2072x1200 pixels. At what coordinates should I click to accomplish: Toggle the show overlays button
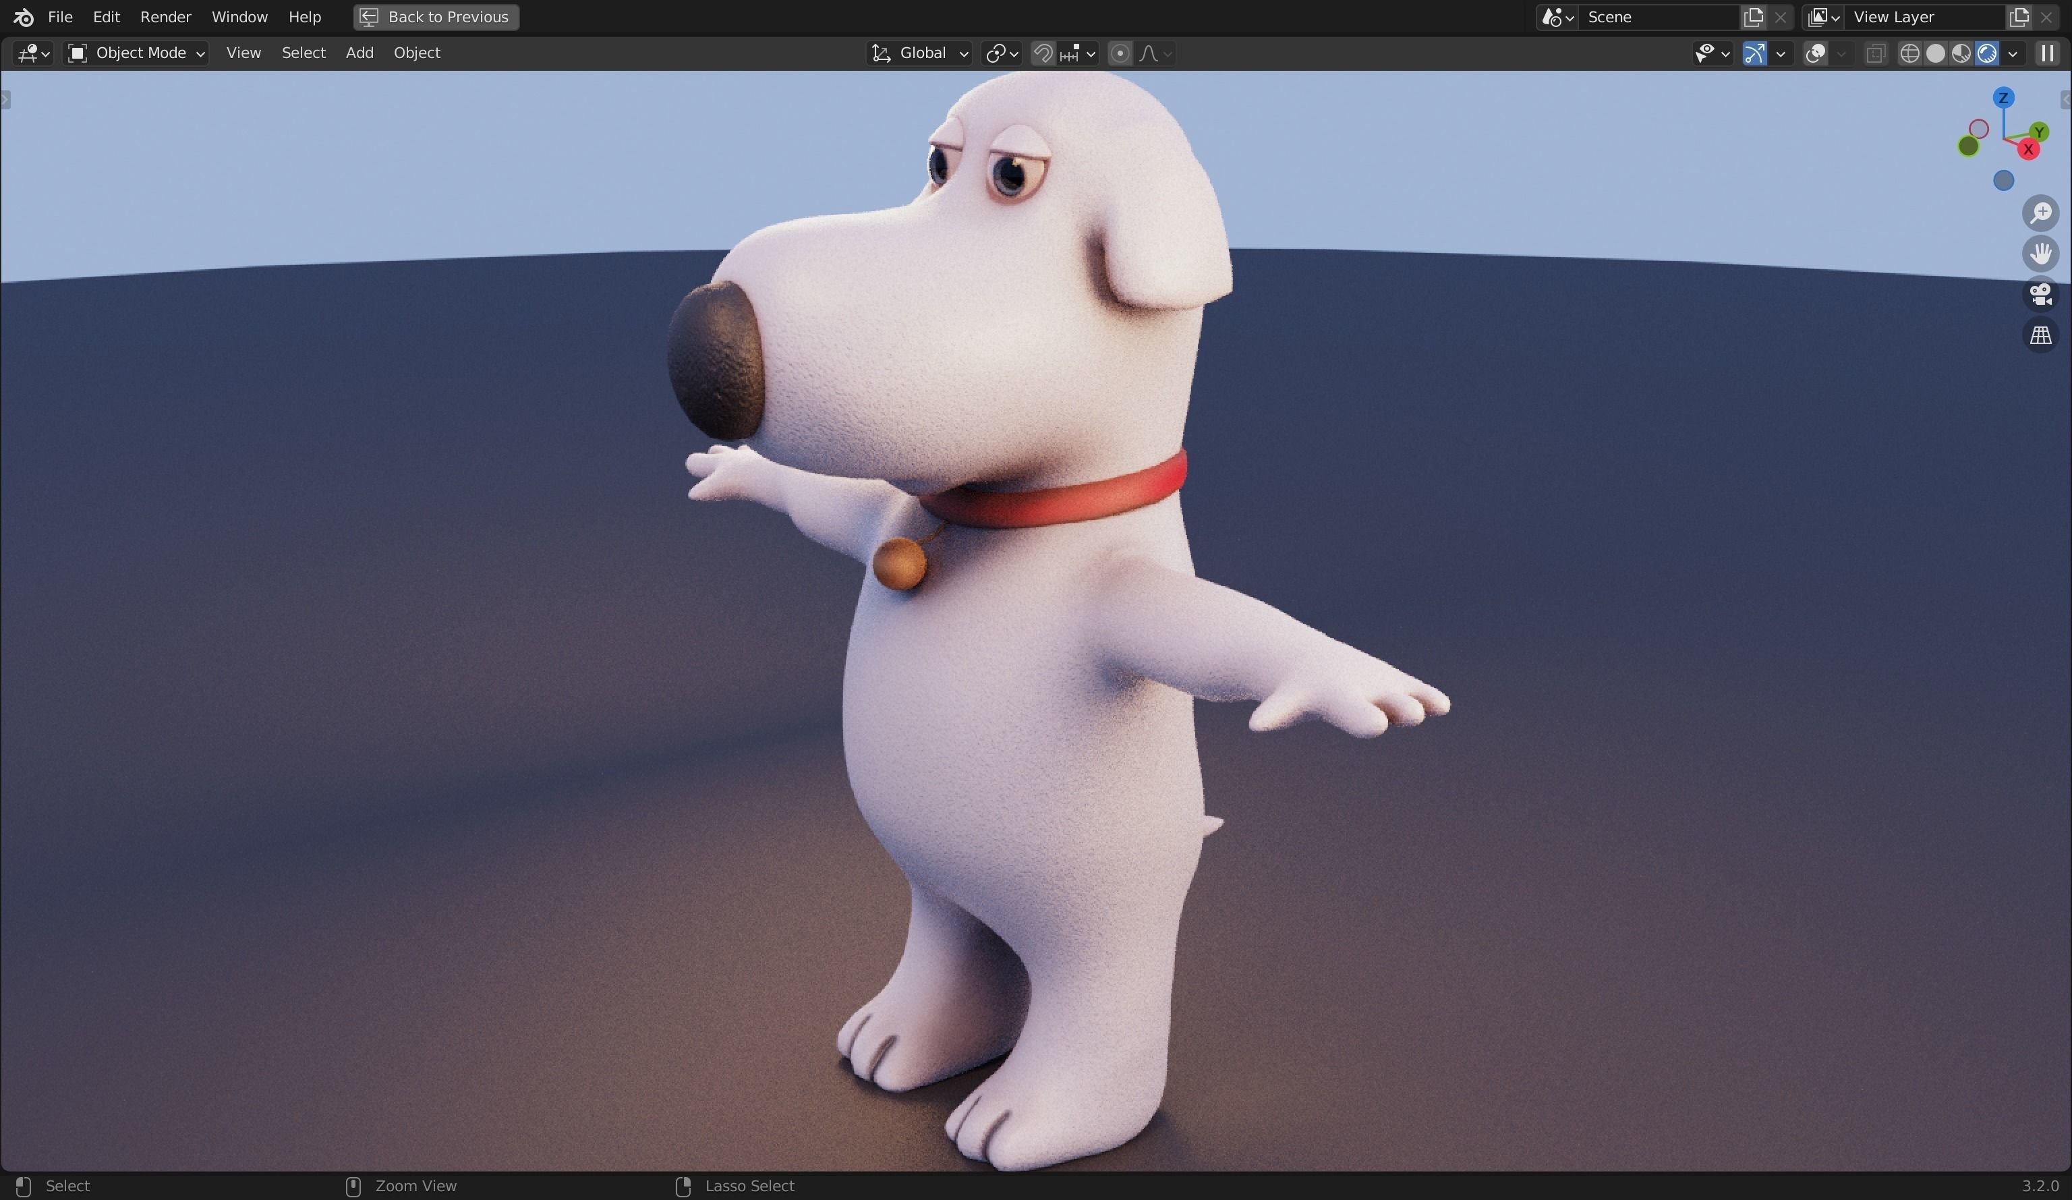click(x=1816, y=53)
